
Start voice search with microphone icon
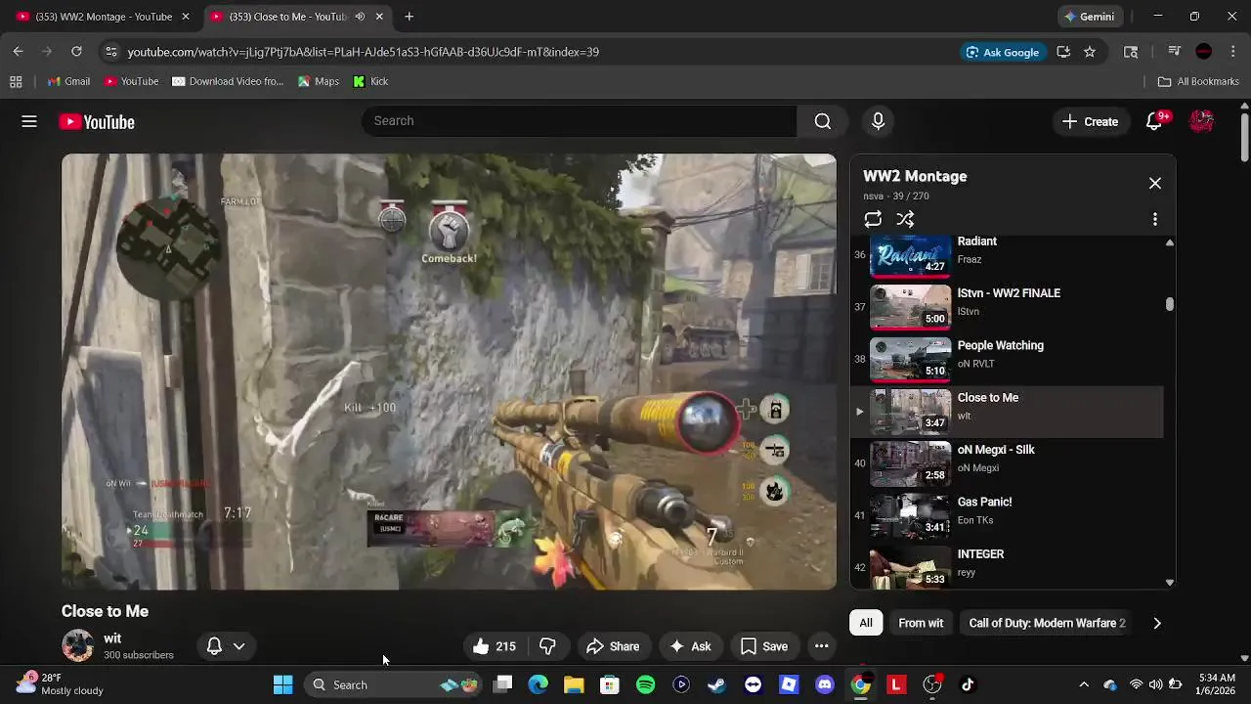(878, 121)
